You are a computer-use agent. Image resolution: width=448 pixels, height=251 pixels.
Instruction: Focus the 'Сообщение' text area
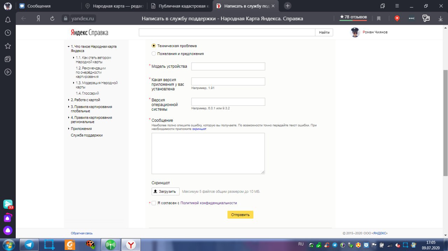point(208,153)
